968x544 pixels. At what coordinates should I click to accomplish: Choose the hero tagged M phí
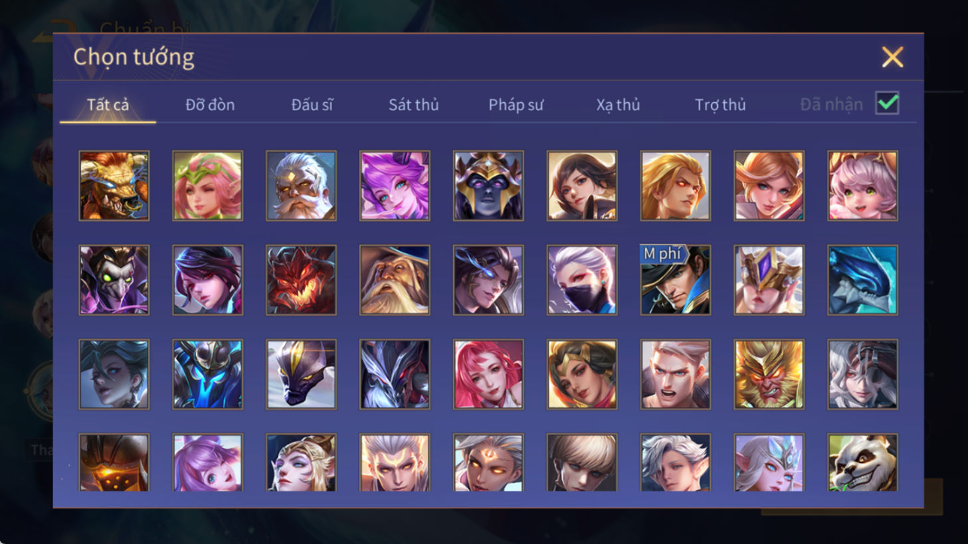(x=675, y=279)
